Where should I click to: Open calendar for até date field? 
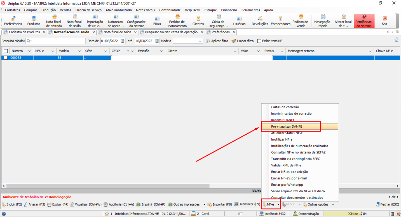click(x=157, y=41)
